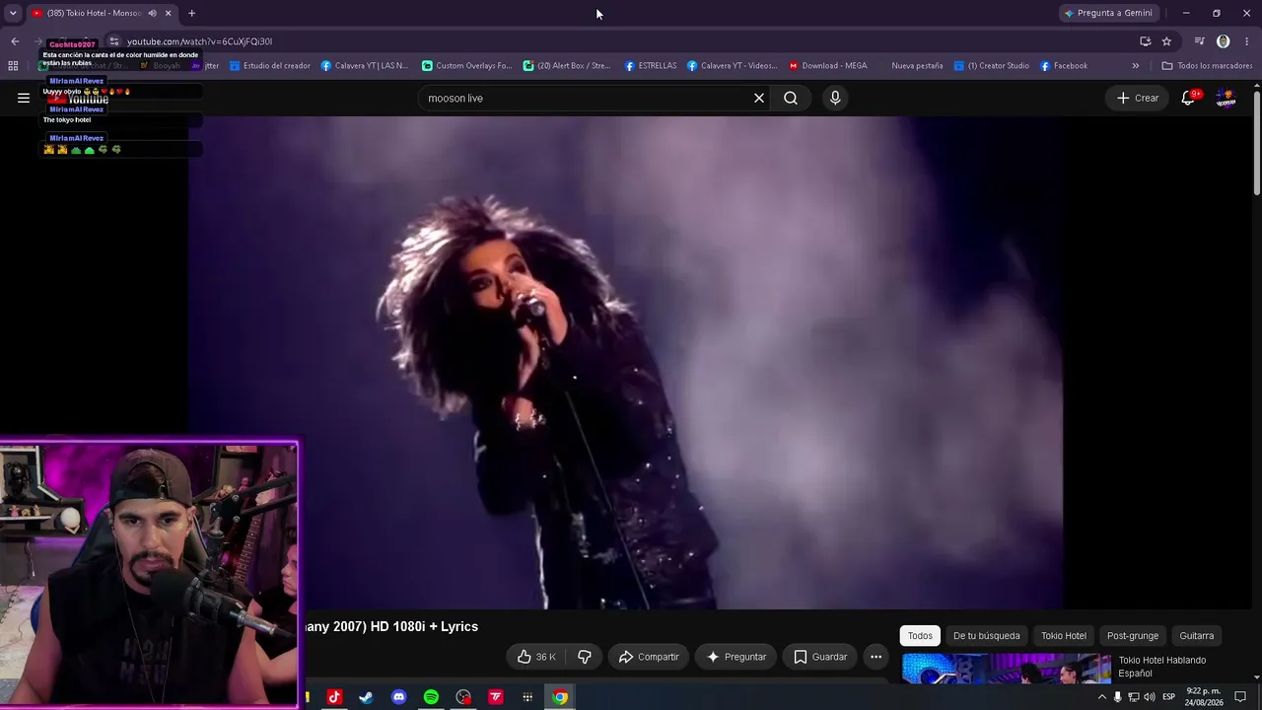This screenshot has width=1262, height=710.
Task: Start voice search with the microphone icon
Action: 835,98
